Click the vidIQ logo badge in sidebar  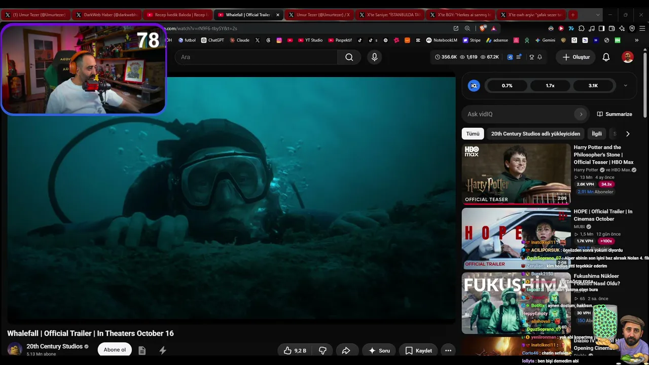(x=474, y=86)
